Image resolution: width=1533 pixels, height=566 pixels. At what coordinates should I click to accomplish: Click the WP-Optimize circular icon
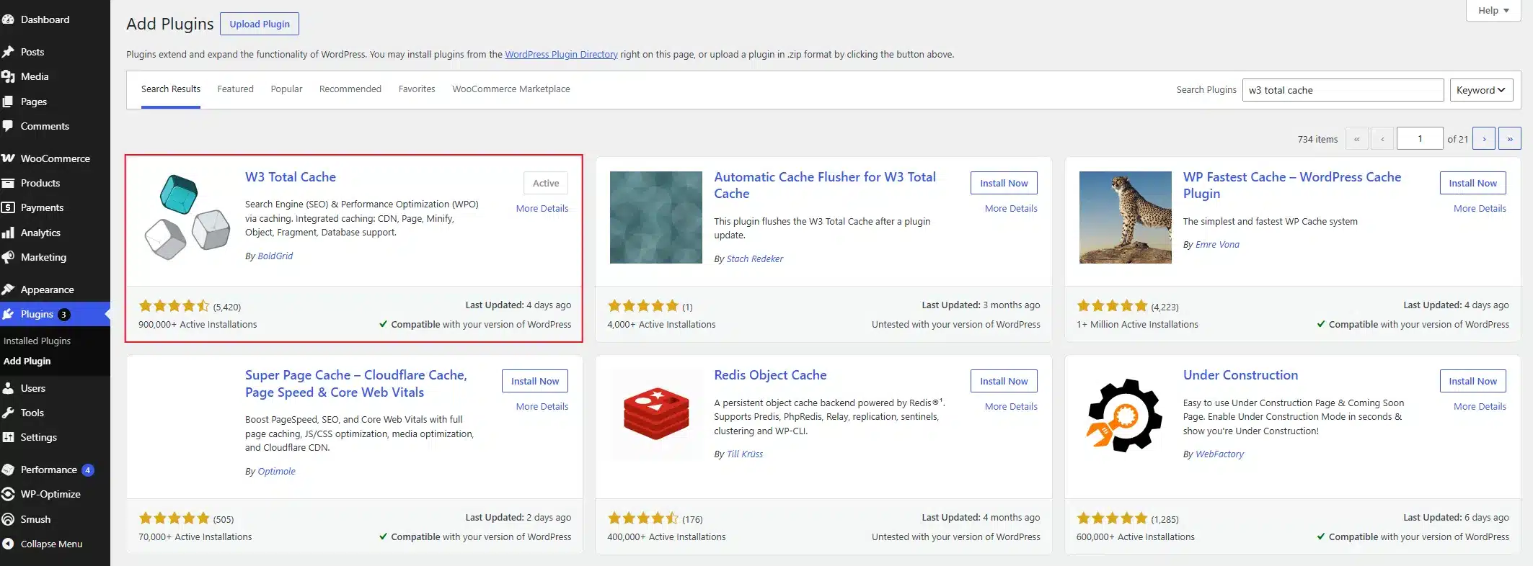pyautogui.click(x=8, y=494)
